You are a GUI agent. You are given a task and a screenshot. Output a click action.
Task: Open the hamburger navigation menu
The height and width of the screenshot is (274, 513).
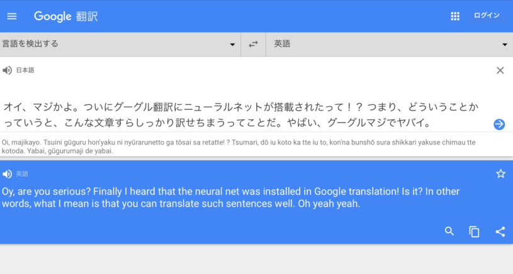point(12,16)
